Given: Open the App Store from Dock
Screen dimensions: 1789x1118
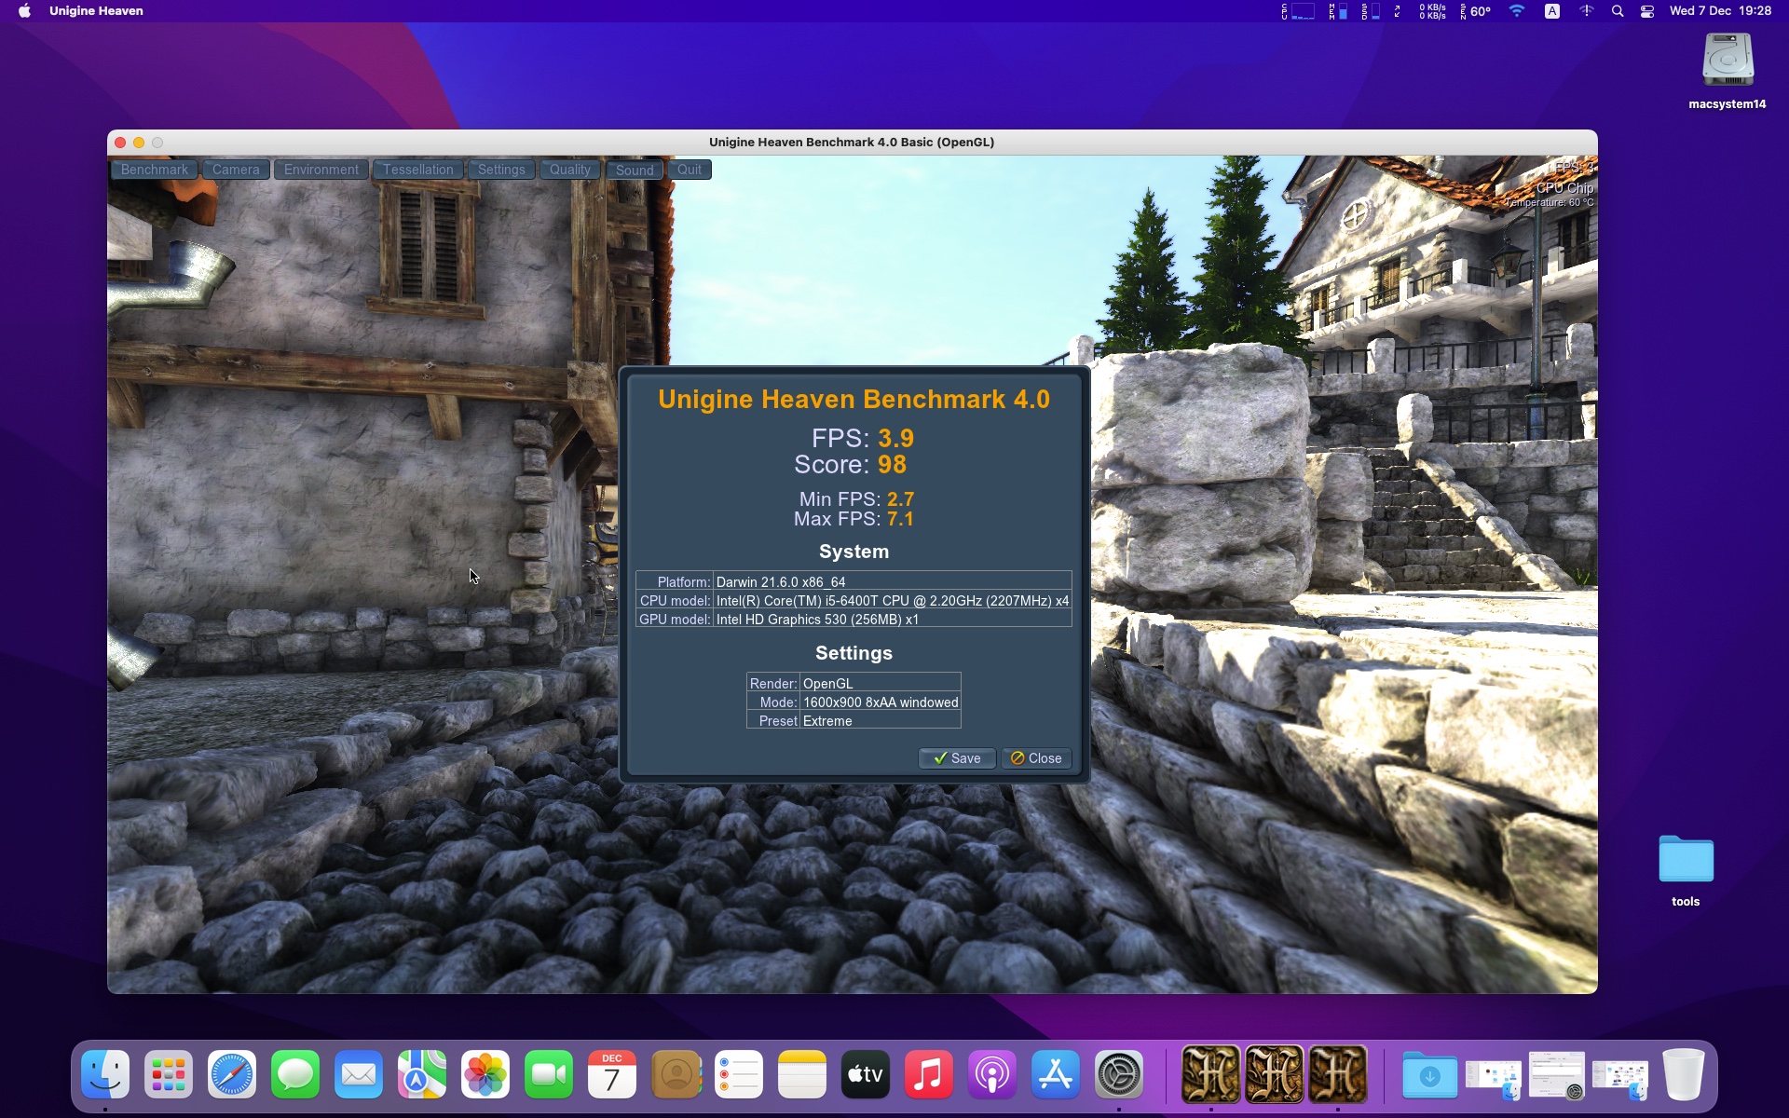Looking at the screenshot, I should [x=1055, y=1075].
